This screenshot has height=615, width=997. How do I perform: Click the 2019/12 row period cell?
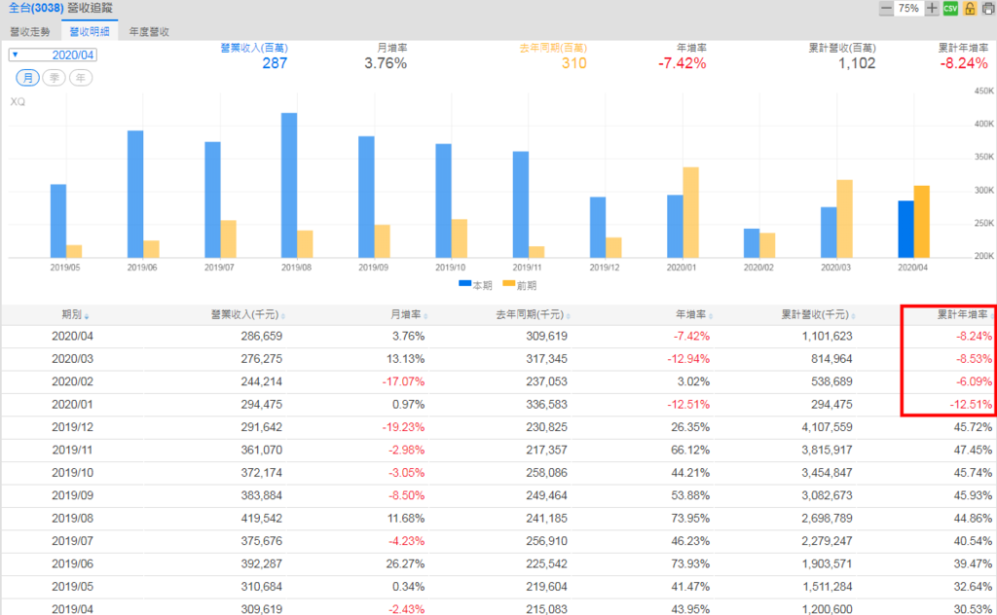click(72, 427)
